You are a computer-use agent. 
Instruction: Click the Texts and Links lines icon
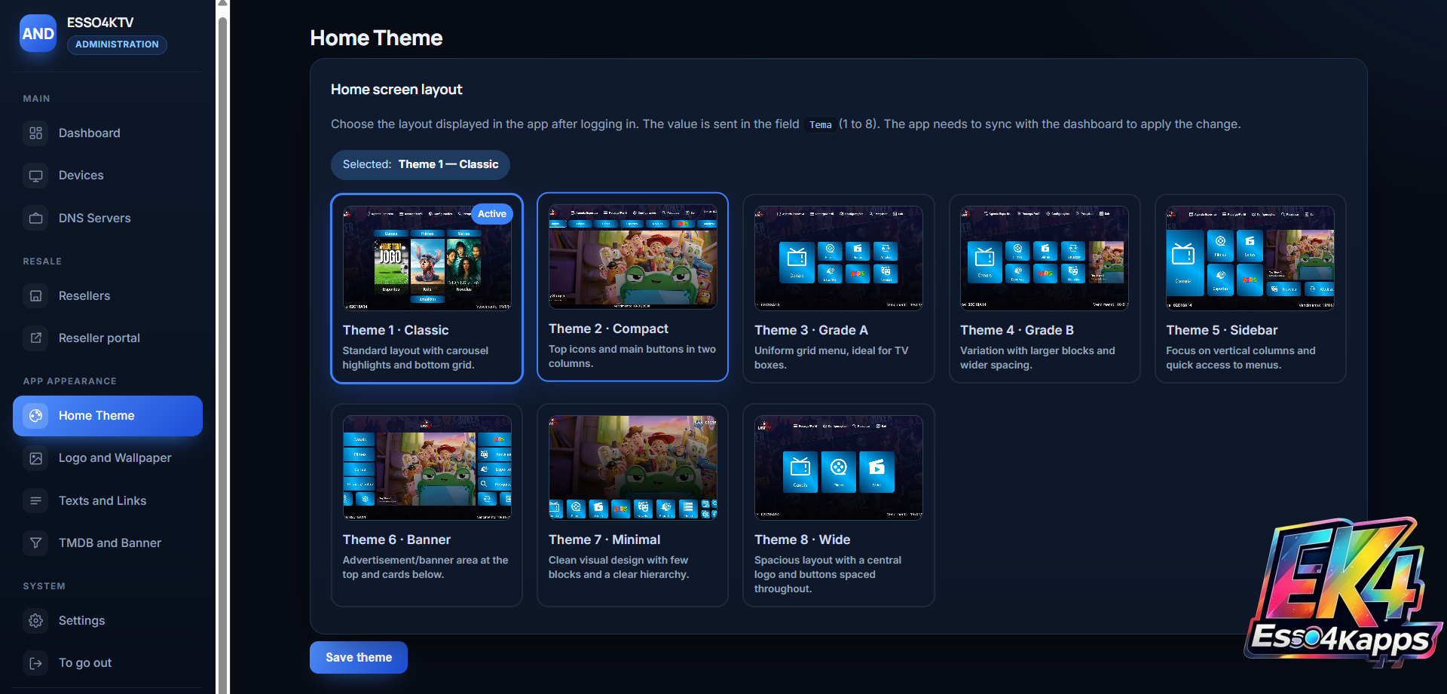pyautogui.click(x=35, y=501)
